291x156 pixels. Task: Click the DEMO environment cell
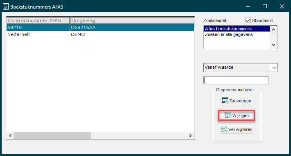132,34
